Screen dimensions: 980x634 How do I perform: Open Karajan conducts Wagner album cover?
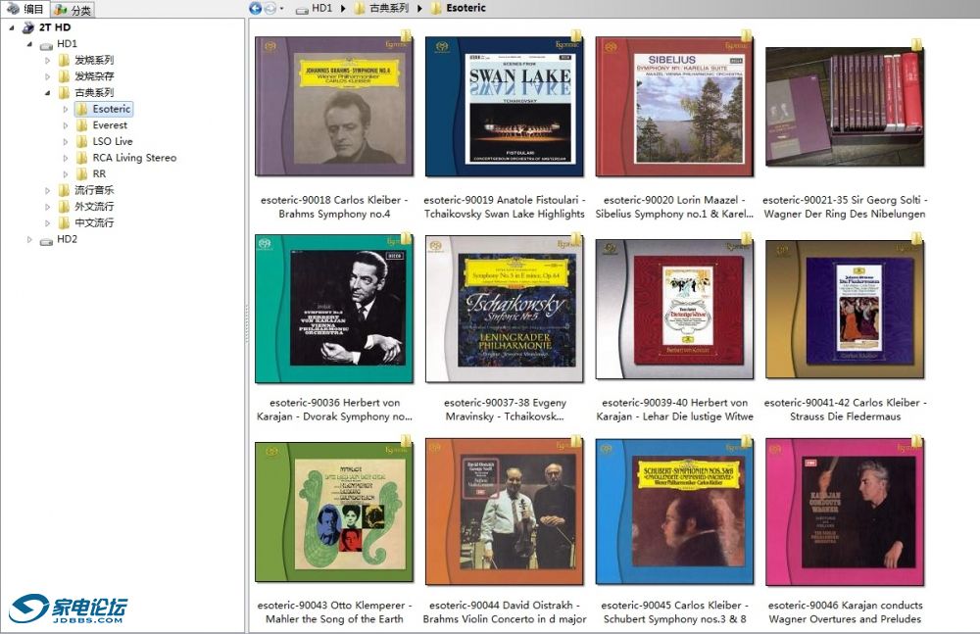click(x=845, y=512)
